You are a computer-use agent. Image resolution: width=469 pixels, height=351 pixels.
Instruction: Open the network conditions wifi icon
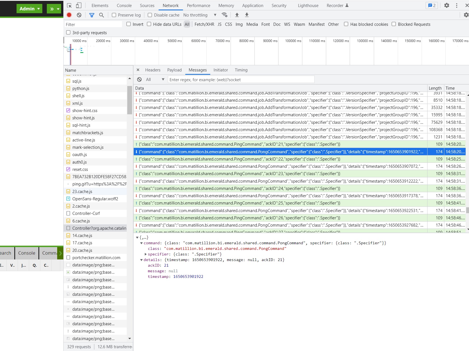click(x=224, y=15)
